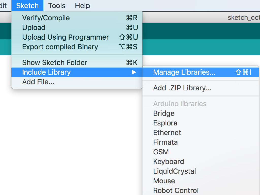The image size is (260, 195).
Task: Select the Add File... menu entry
Action: (x=77, y=82)
